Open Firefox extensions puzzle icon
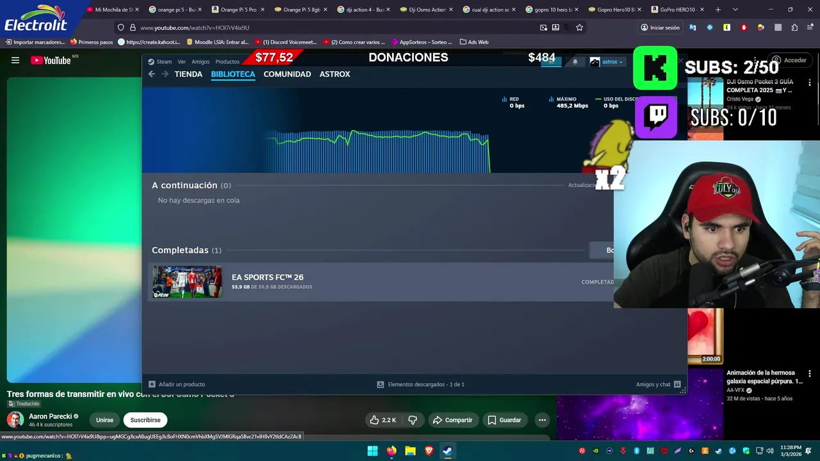 click(x=794, y=28)
